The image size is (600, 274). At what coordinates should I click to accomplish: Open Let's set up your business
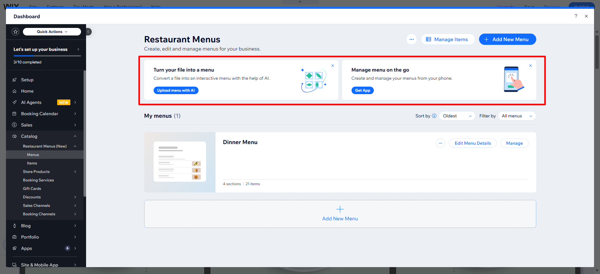pyautogui.click(x=46, y=49)
